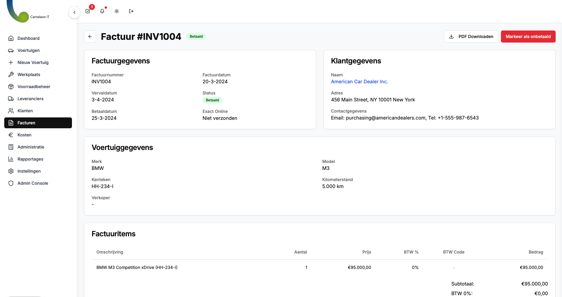This screenshot has height=297, width=562.
Task: Click the shield icon for Admin Console
Action: click(11, 183)
